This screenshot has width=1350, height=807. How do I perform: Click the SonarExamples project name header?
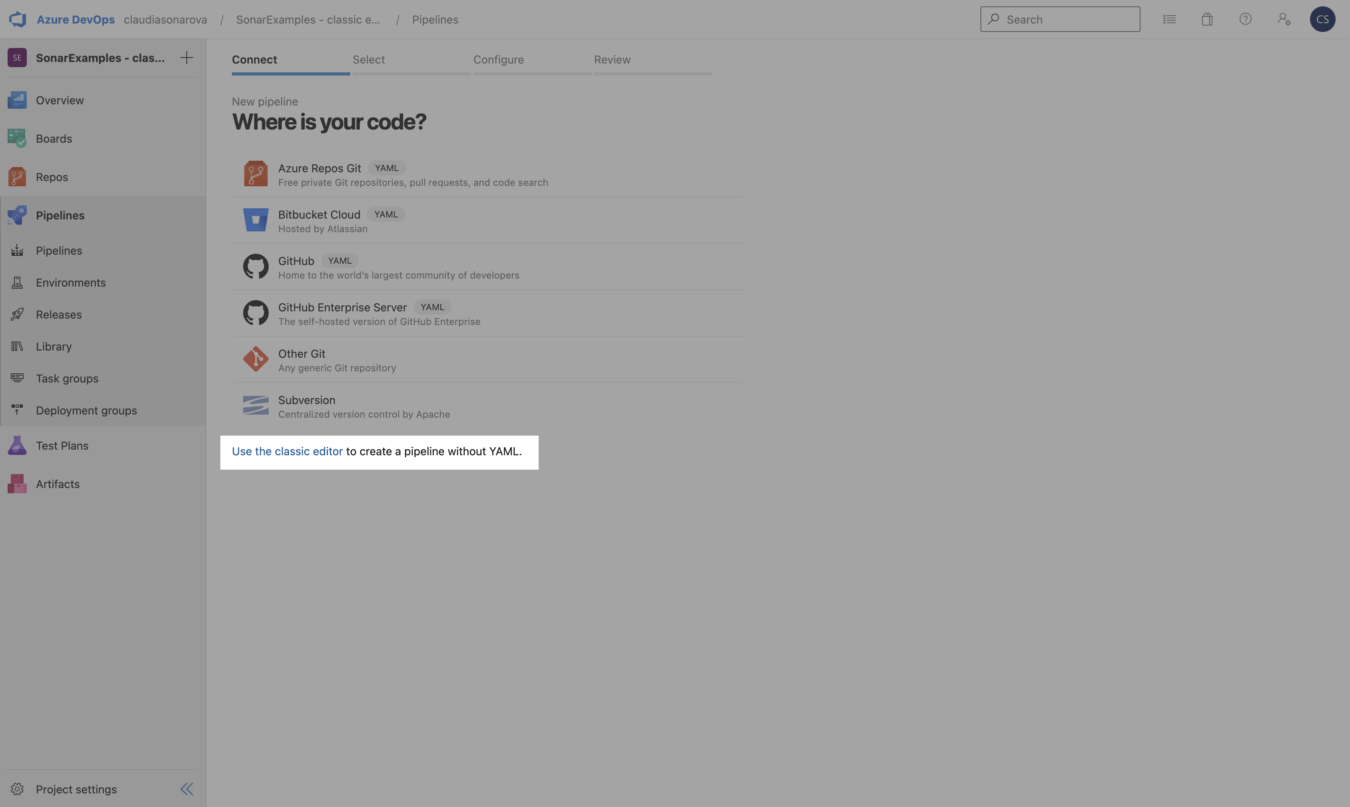point(100,58)
